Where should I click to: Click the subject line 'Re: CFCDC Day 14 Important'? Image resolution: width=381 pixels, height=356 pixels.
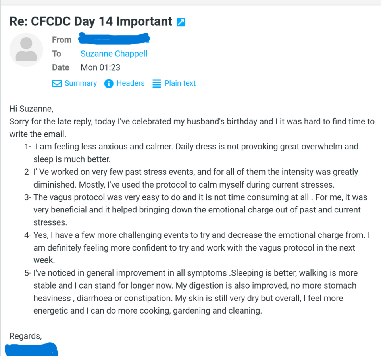(x=90, y=21)
